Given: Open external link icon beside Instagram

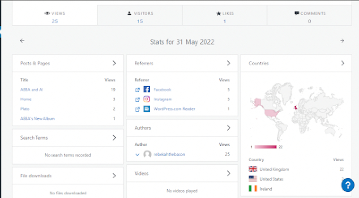Looking at the screenshot, I should [137, 99].
